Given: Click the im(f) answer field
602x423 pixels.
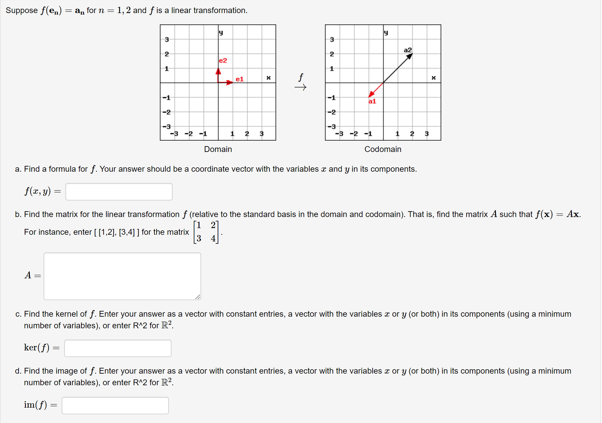Looking at the screenshot, I should coord(115,405).
